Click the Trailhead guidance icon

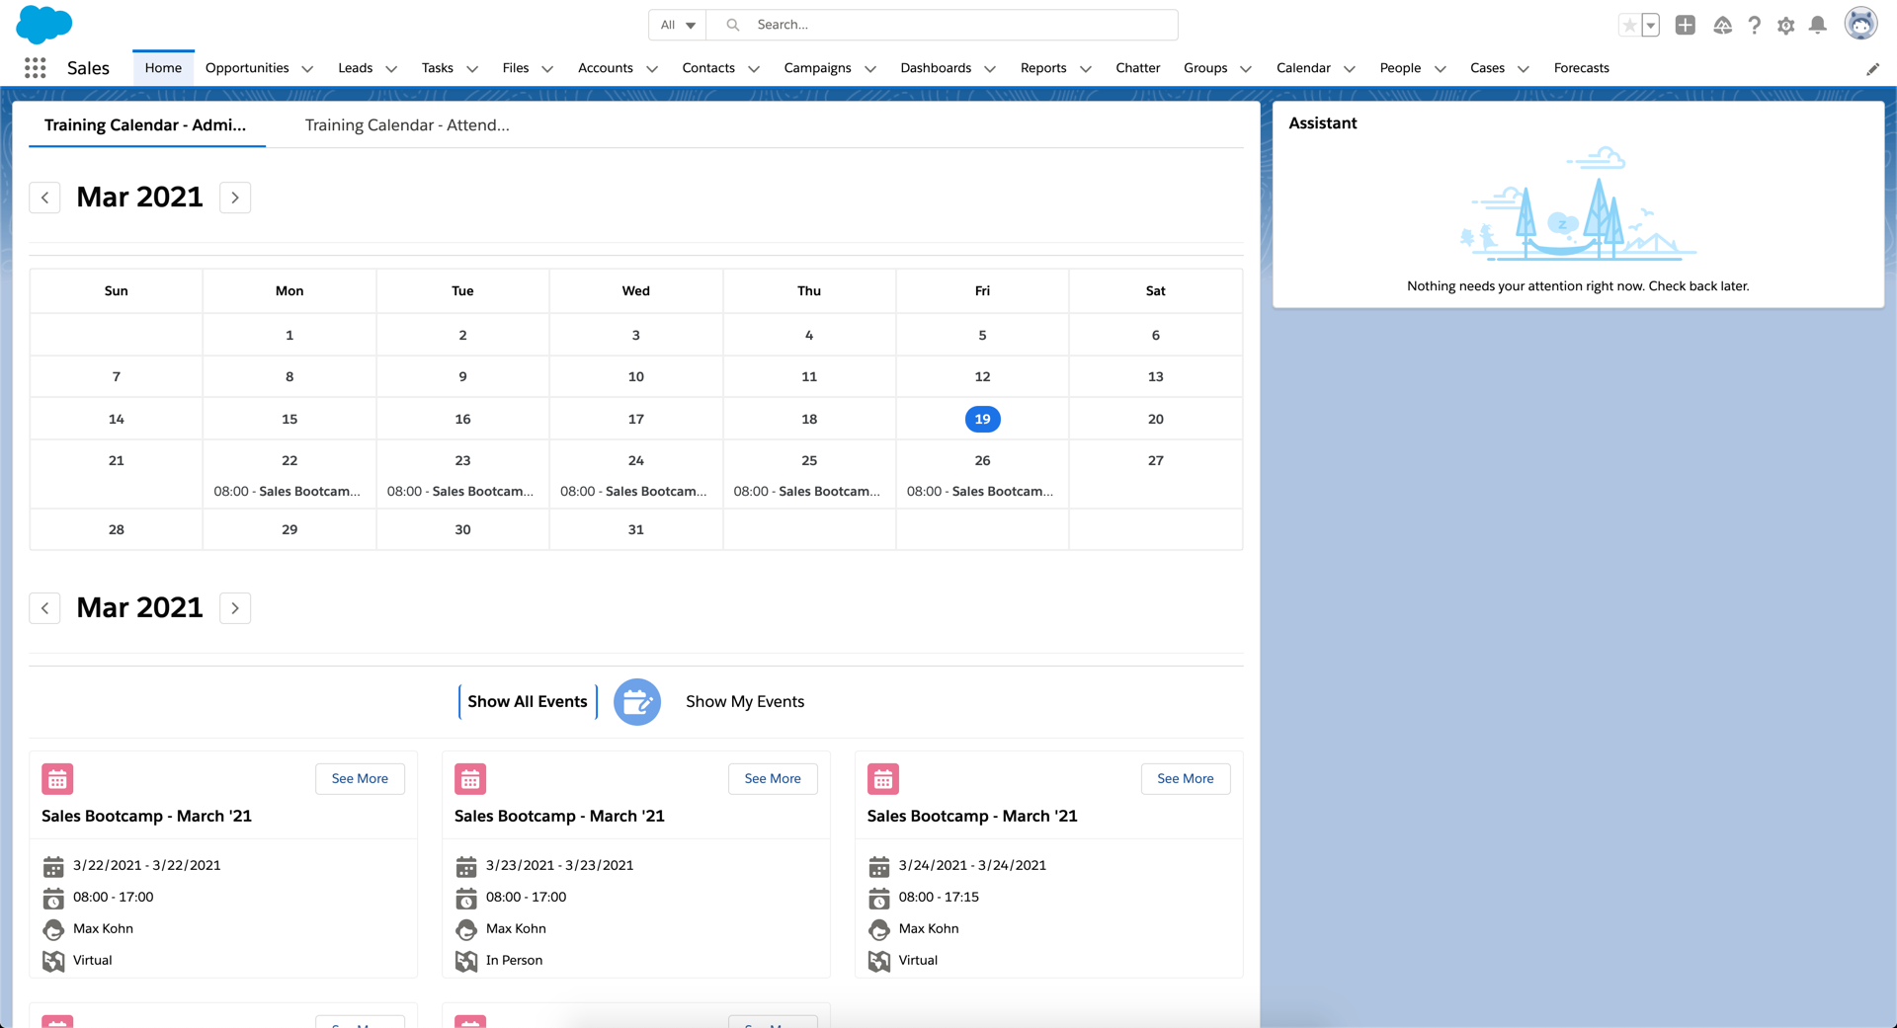(1722, 26)
